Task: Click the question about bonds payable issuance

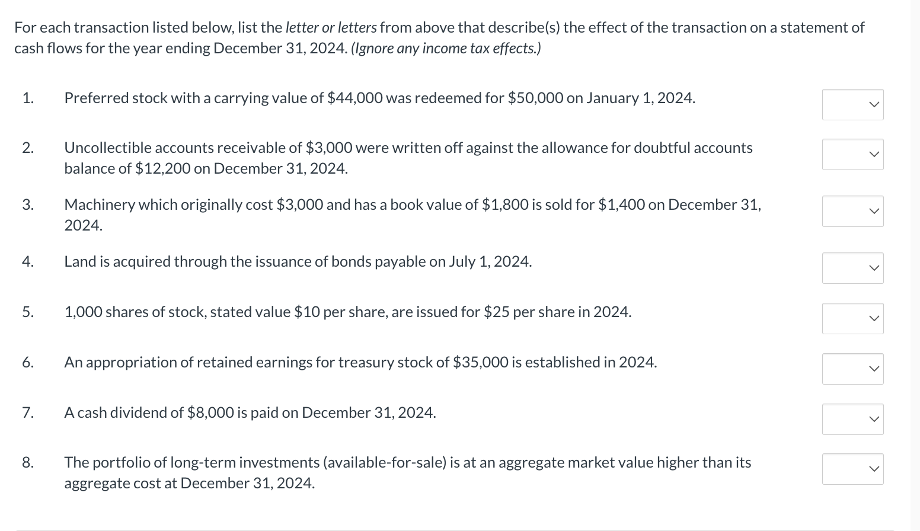Action: tap(298, 261)
